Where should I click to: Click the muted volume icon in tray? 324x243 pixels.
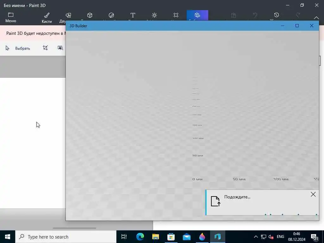271,237
